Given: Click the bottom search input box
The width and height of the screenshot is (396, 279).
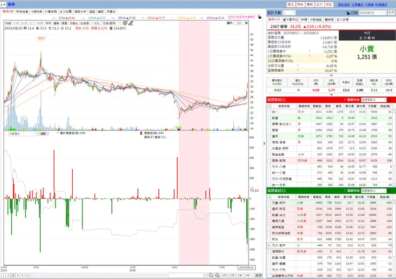Looking at the screenshot, I should pyautogui.click(x=186, y=275).
